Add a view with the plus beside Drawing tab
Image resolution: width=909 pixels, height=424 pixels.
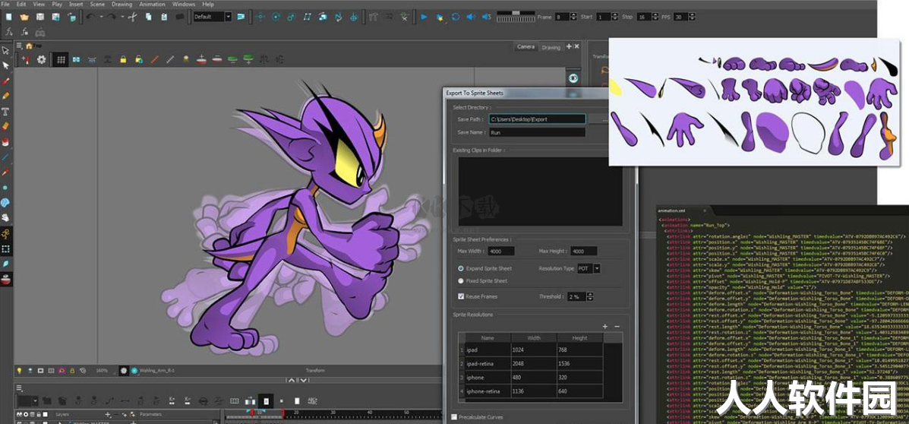(x=570, y=46)
